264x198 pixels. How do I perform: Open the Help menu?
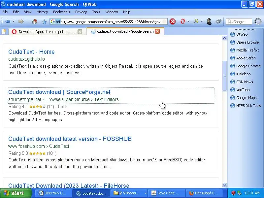[x=126, y=12]
